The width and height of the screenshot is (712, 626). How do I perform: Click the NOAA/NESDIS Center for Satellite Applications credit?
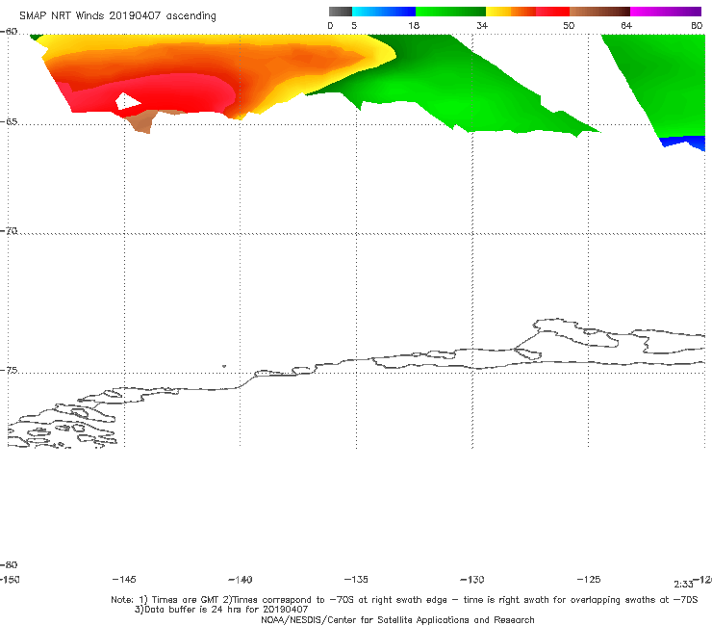pyautogui.click(x=397, y=619)
